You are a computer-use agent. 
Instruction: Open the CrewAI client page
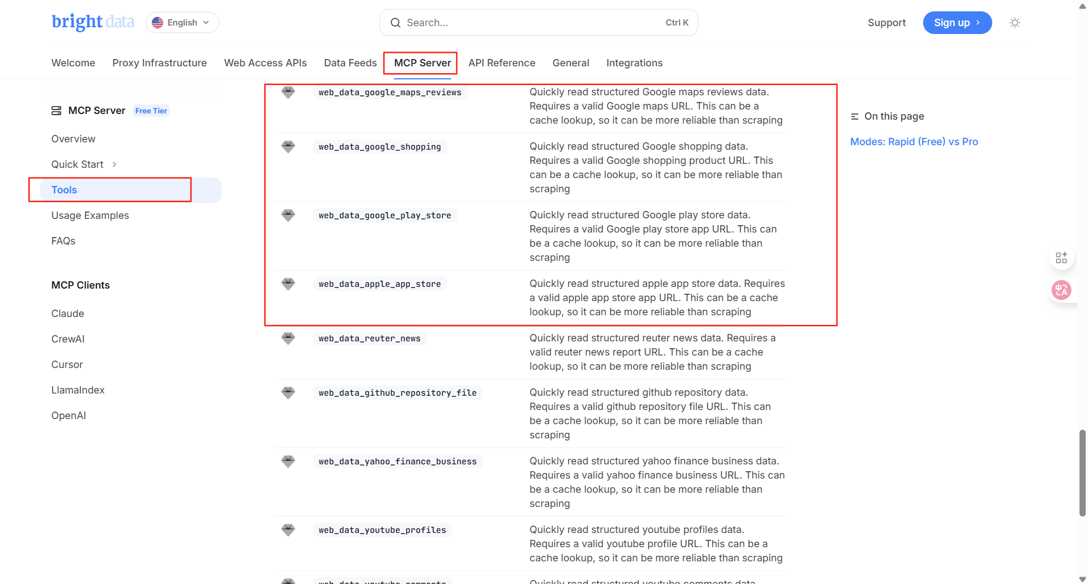(67, 339)
